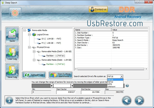The width and height of the screenshot is (154, 108).
Task: Click the info icon in the hint box
Action: [9, 100]
